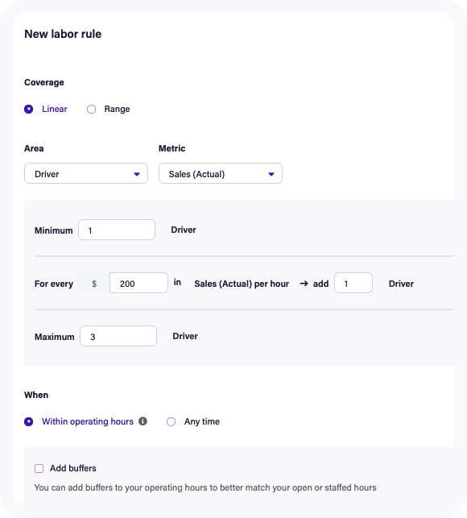
Task: Click the add drivers count field
Action: click(x=353, y=283)
